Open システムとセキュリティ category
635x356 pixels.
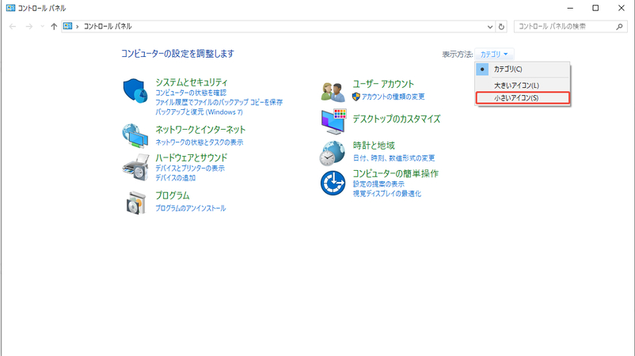[x=192, y=82]
